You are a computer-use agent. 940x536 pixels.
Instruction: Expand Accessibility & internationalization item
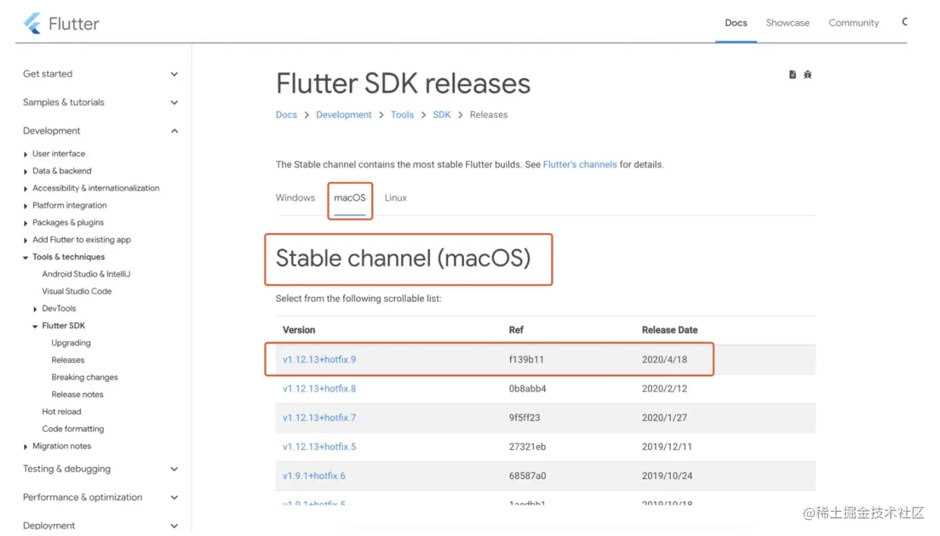coord(26,189)
